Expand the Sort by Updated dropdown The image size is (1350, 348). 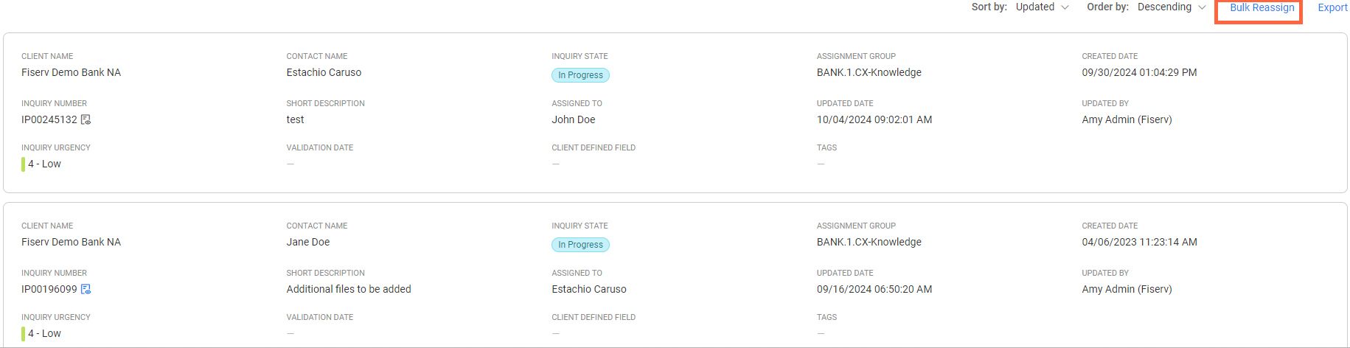1042,7
